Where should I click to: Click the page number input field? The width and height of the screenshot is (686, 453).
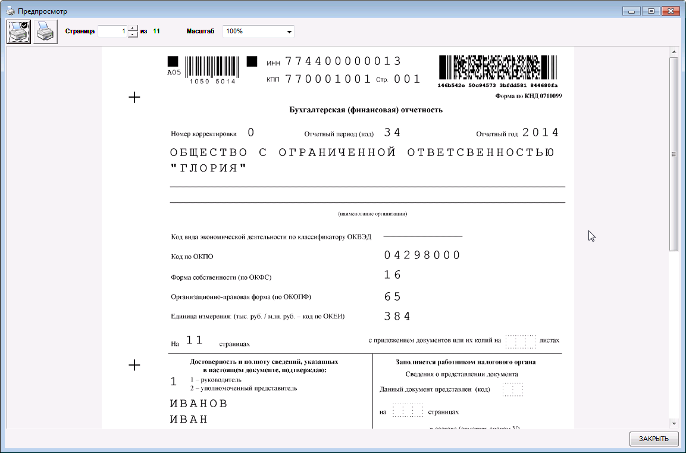tap(112, 31)
